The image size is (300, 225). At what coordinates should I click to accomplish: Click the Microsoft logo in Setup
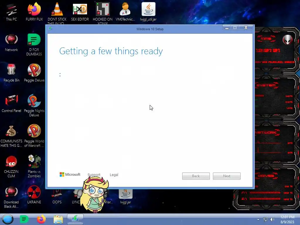pyautogui.click(x=70, y=175)
